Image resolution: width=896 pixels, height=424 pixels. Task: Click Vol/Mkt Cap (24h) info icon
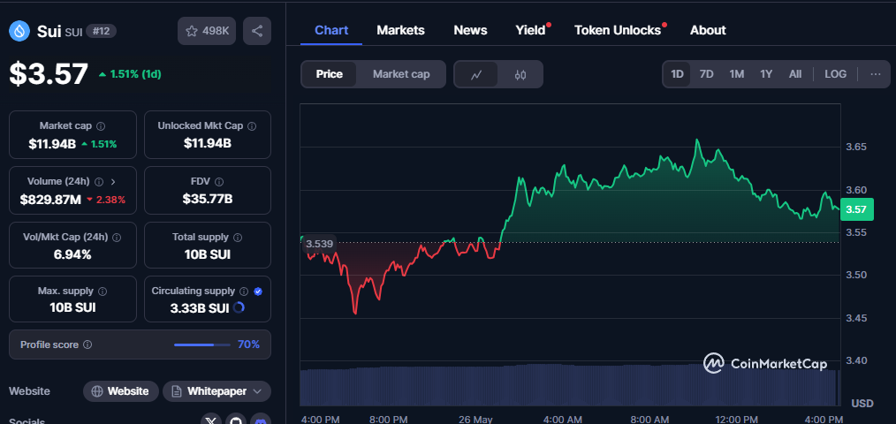117,237
